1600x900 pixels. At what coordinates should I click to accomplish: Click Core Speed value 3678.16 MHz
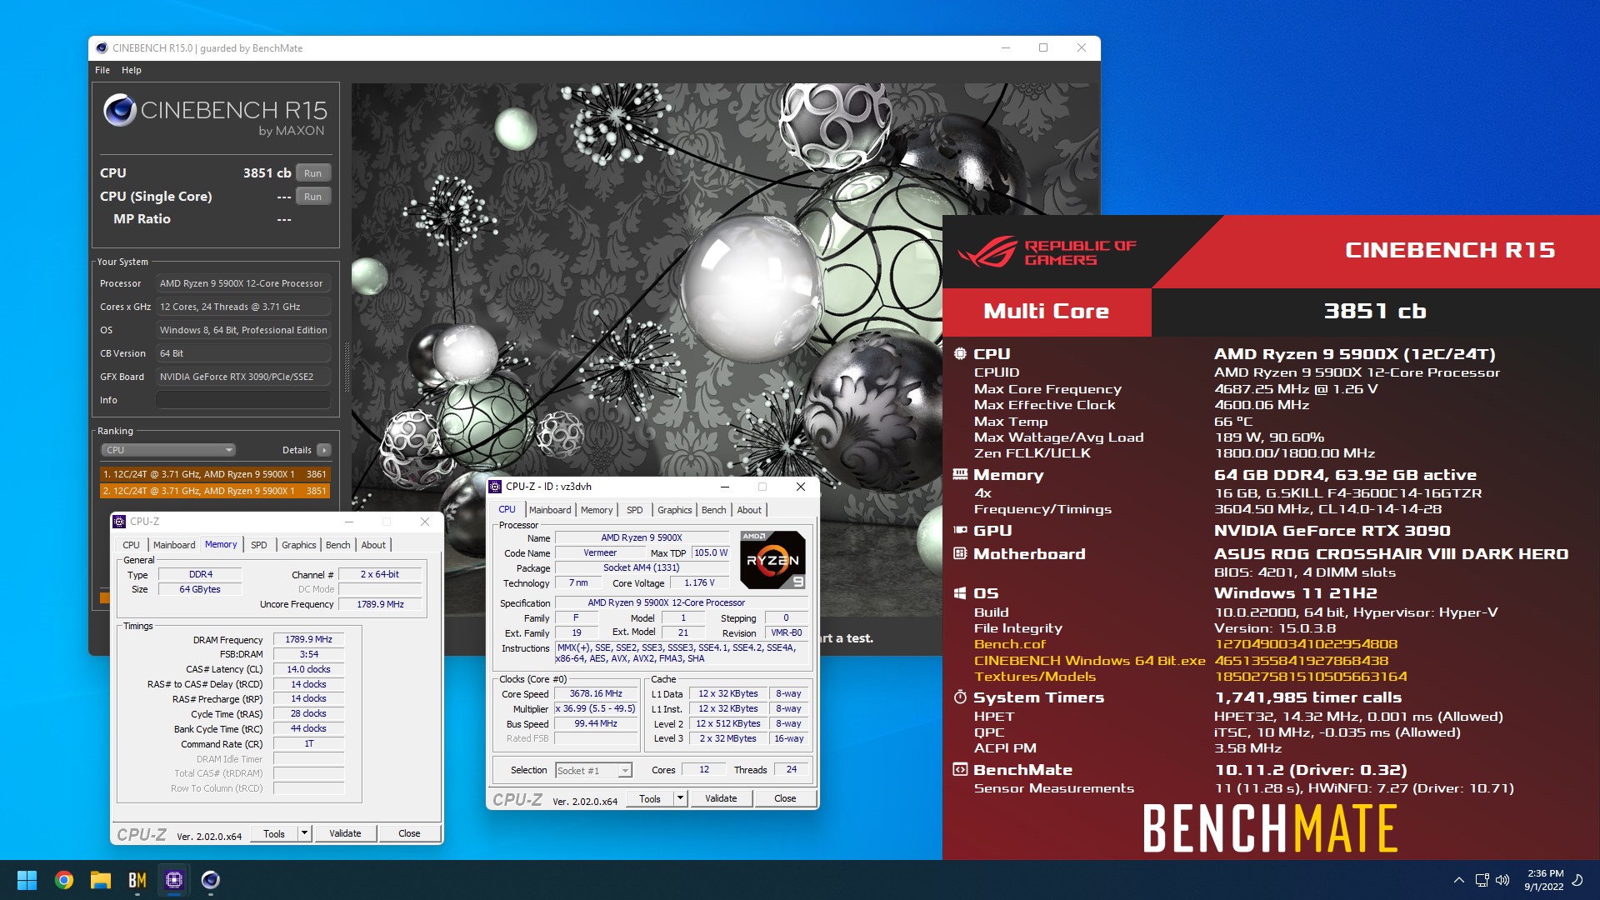point(596,694)
